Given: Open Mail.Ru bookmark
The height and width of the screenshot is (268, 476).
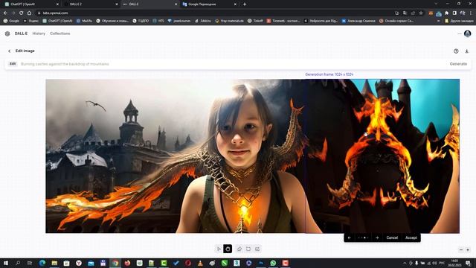Looking at the screenshot, I should point(84,21).
